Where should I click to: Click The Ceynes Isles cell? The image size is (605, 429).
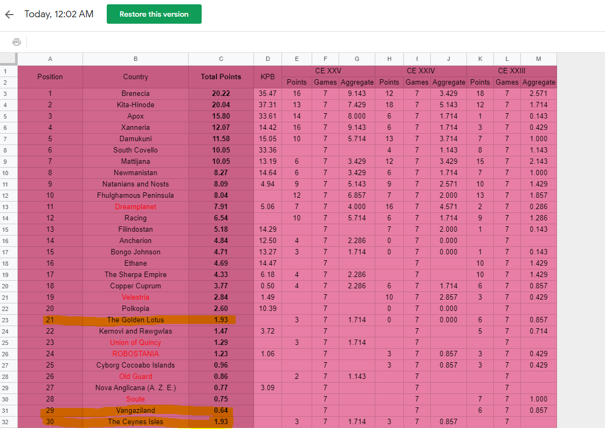click(x=135, y=421)
